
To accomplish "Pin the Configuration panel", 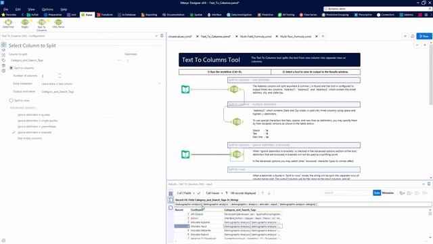I will (x=162, y=36).
